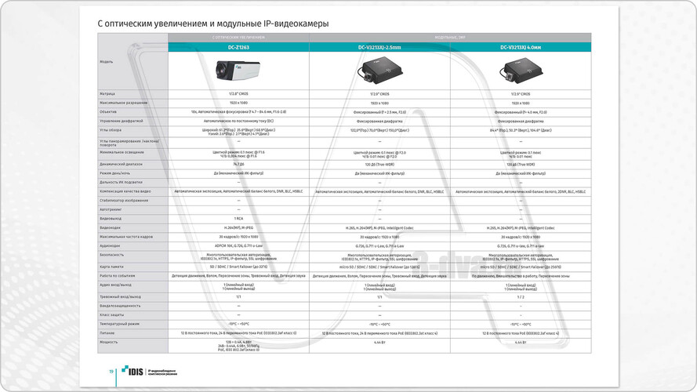Viewport: 697px width, 392px height.
Task: Click the 'Фиксированный (F= 4.0 мм, F2.0)' cell
Action: tap(521, 112)
